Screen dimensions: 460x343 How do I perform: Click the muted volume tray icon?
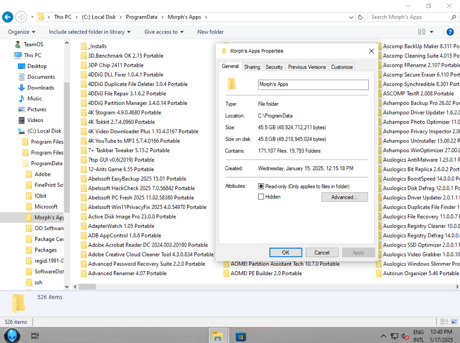(x=405, y=336)
